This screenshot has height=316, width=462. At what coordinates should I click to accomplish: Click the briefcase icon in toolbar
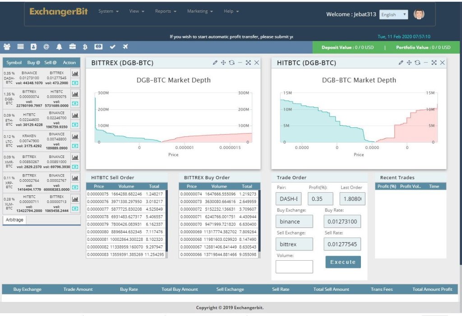[x=72, y=47]
